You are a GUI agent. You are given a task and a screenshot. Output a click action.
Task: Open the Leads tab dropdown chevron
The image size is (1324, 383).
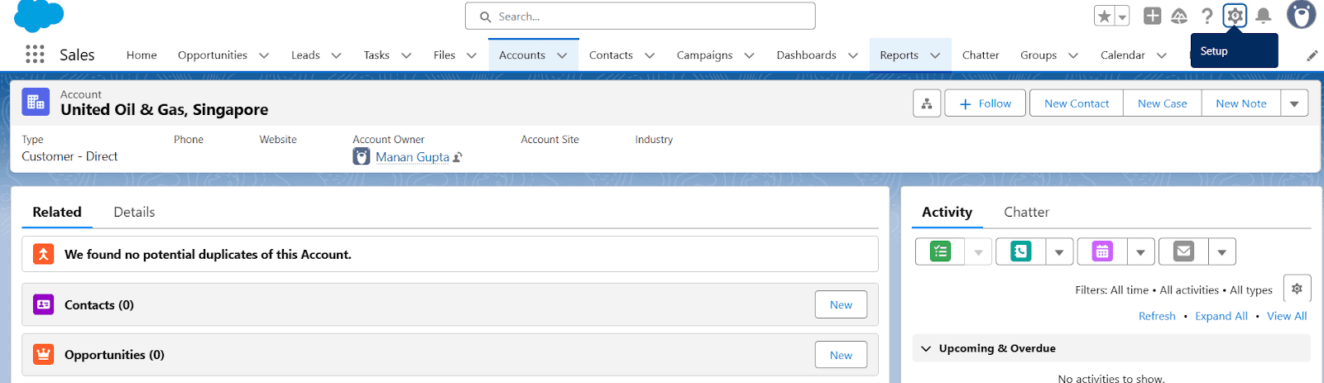coord(336,55)
